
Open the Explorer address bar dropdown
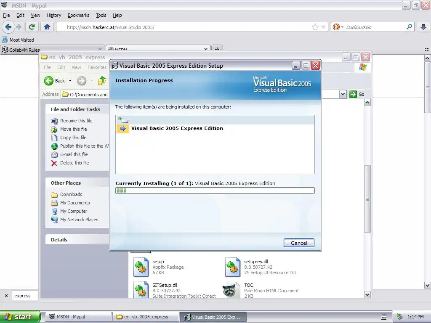343,94
